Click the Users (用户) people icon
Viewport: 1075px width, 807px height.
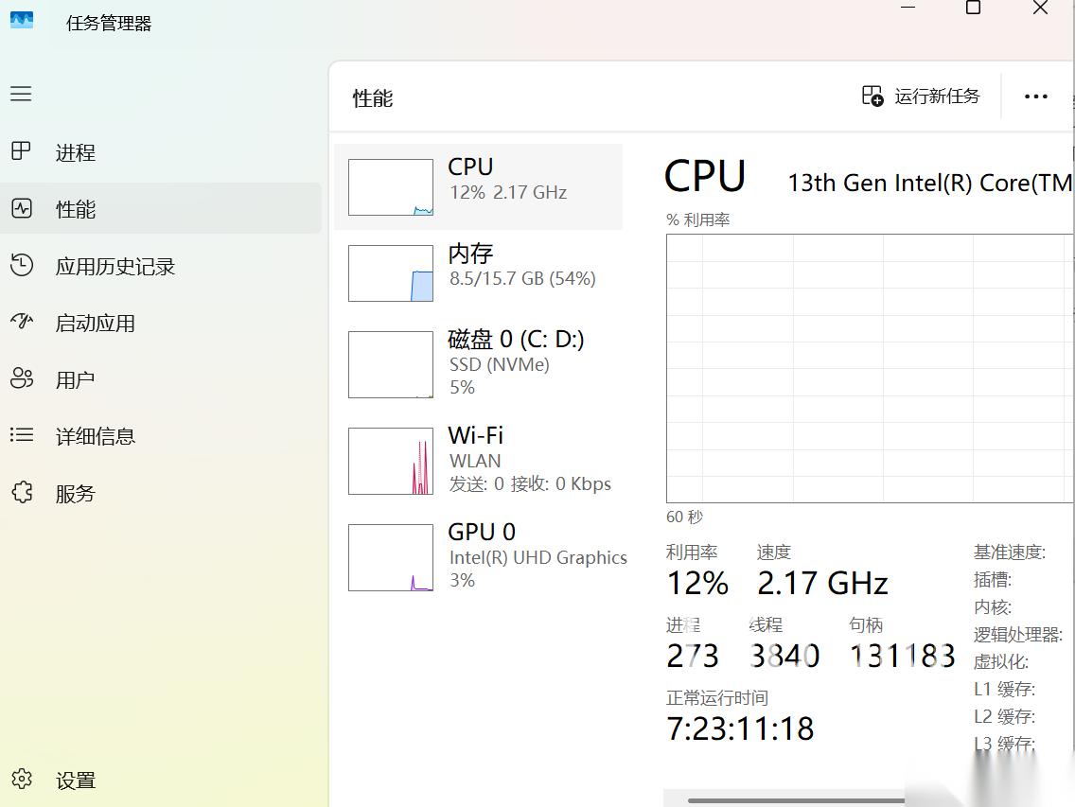[21, 377]
